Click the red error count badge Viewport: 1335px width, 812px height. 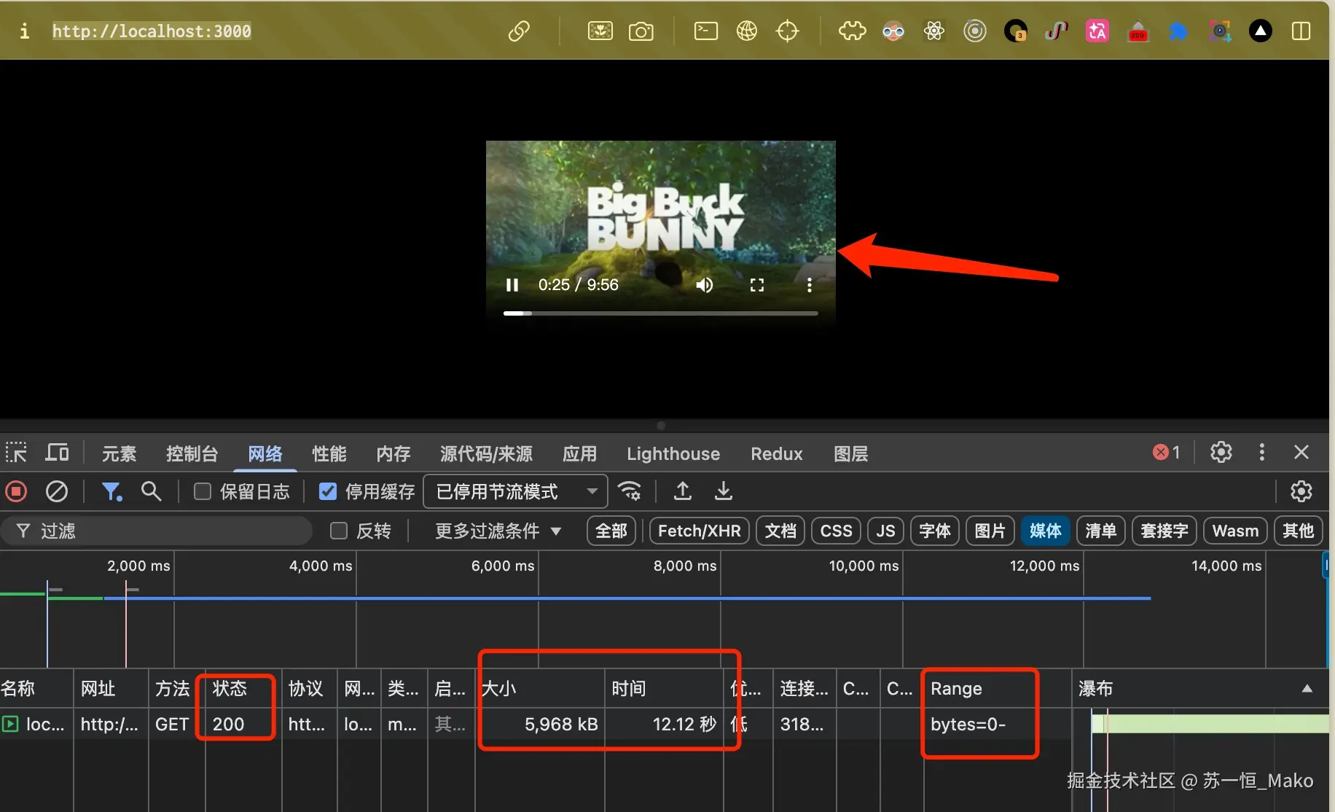(x=1166, y=453)
